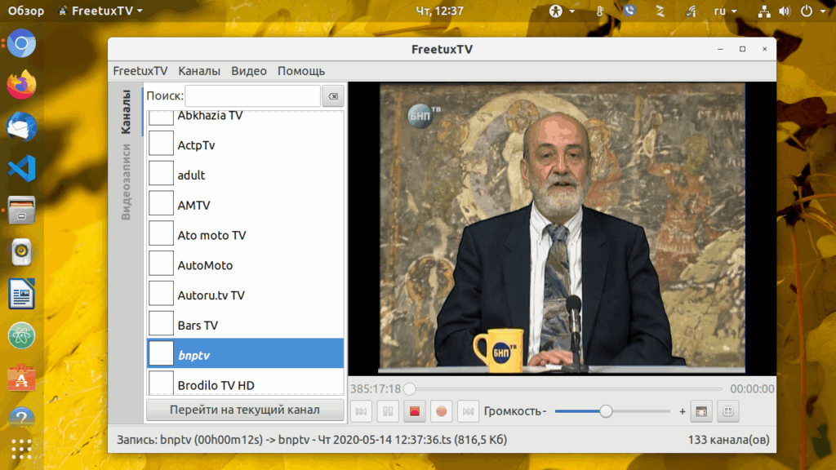Switch to the Видеозаписи side tab
The width and height of the screenshot is (836, 470).
(127, 182)
